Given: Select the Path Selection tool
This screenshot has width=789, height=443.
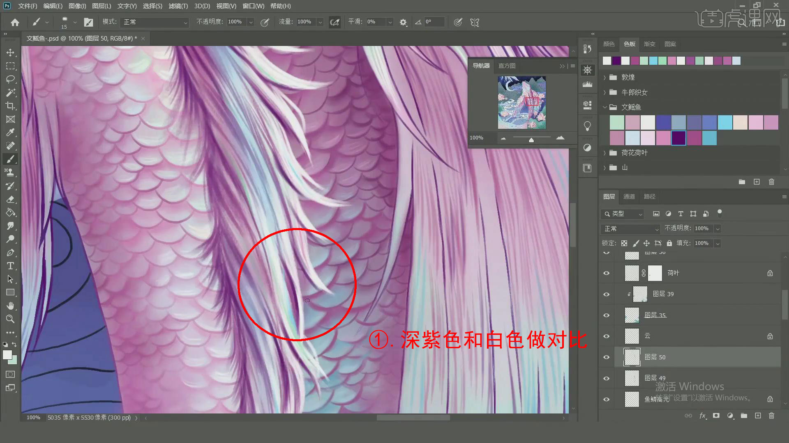Looking at the screenshot, I should click(x=10, y=279).
